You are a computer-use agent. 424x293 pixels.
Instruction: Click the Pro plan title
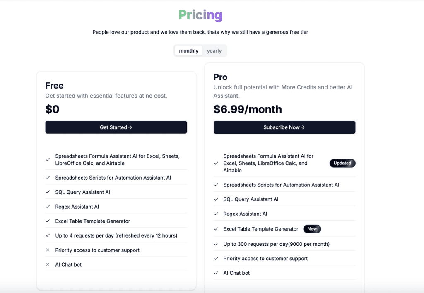[x=220, y=77]
